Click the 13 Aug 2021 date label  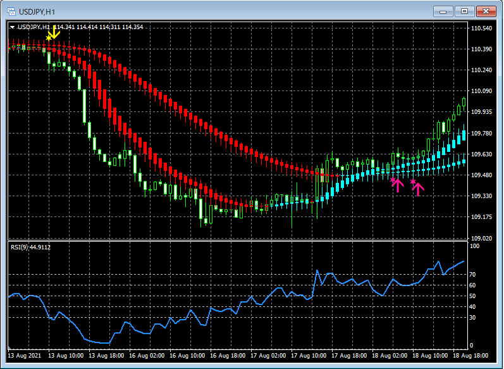click(x=25, y=356)
